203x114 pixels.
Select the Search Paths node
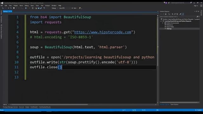tap(170, 27)
